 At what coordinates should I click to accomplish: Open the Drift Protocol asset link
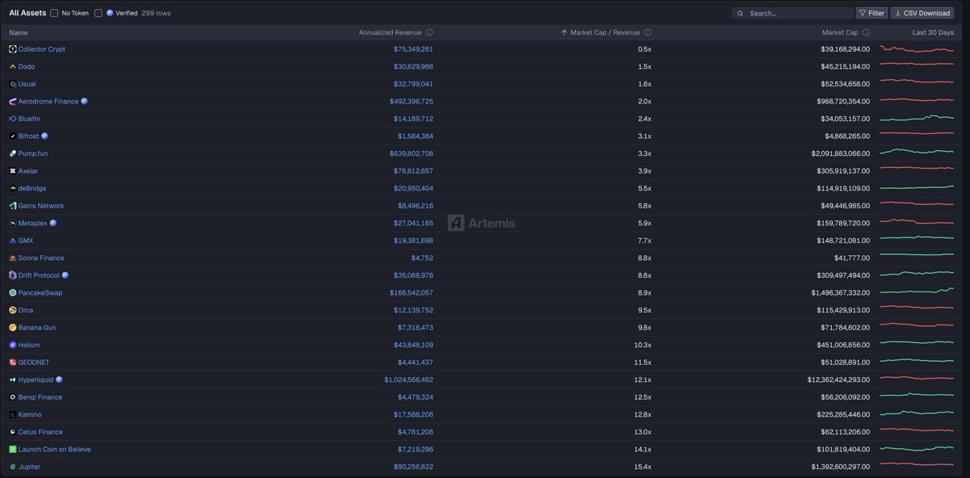pos(39,275)
